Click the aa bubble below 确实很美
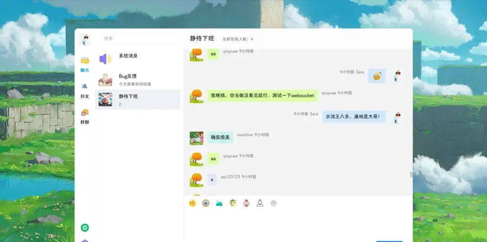 (x=213, y=159)
